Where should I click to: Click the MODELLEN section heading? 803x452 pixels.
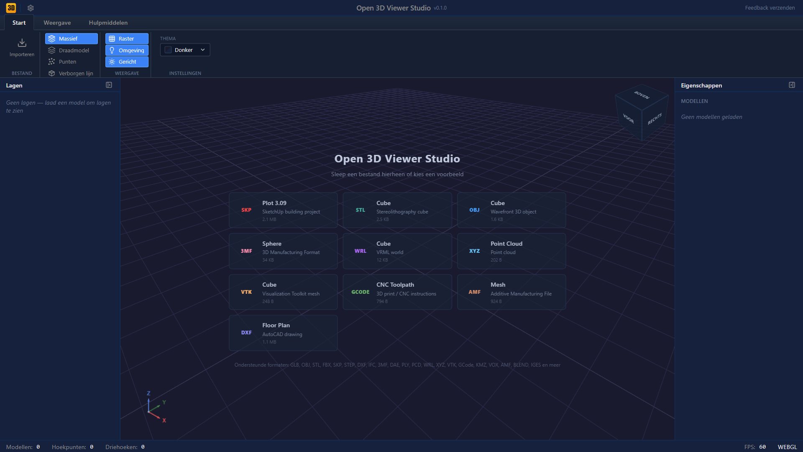point(694,101)
